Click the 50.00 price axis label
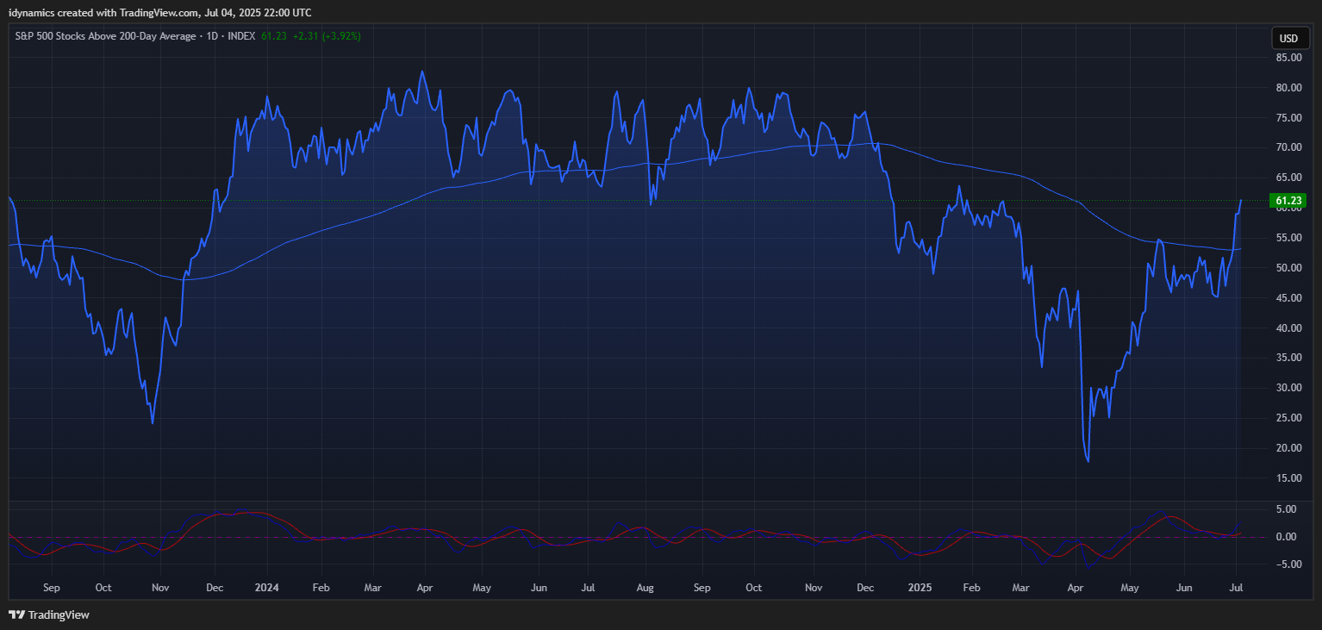 click(1288, 268)
